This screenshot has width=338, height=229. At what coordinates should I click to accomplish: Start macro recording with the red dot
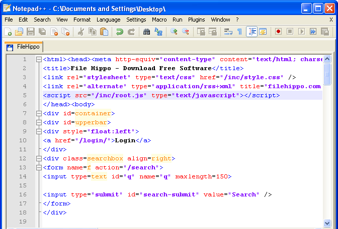click(278, 32)
